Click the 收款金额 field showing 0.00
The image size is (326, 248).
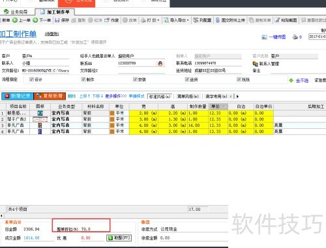coord(194,238)
